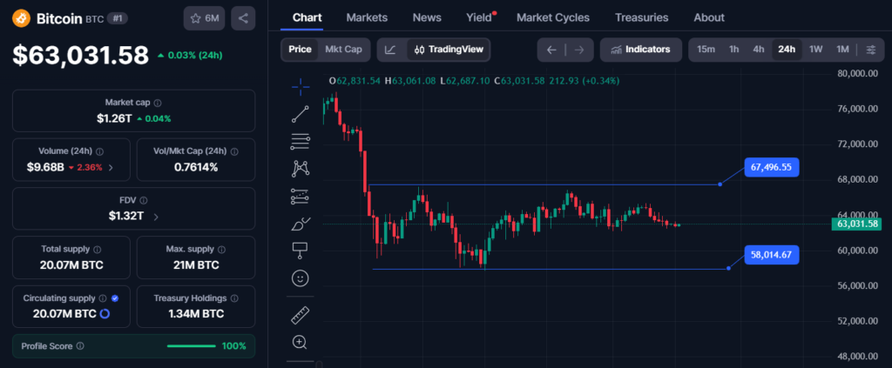Click the circulating supply ring indicator
Image resolution: width=892 pixels, height=368 pixels.
tap(105, 313)
